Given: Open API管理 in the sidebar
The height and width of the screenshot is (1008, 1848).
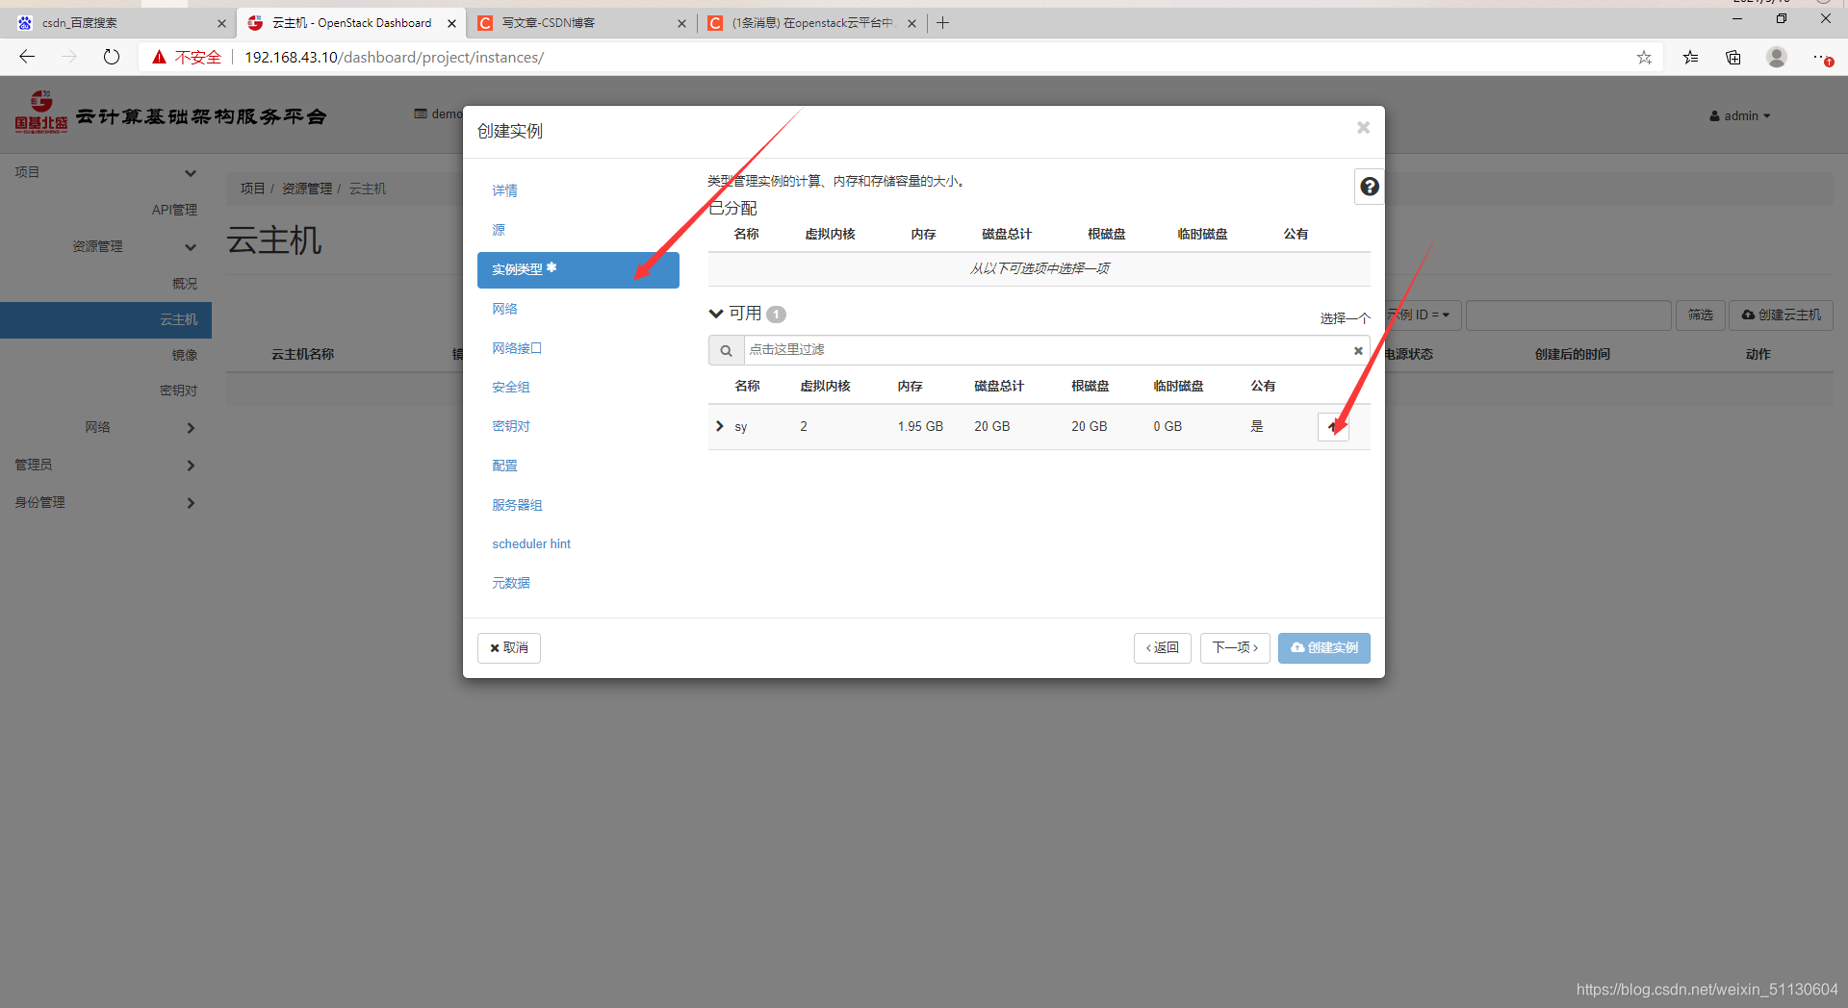Looking at the screenshot, I should (x=174, y=210).
